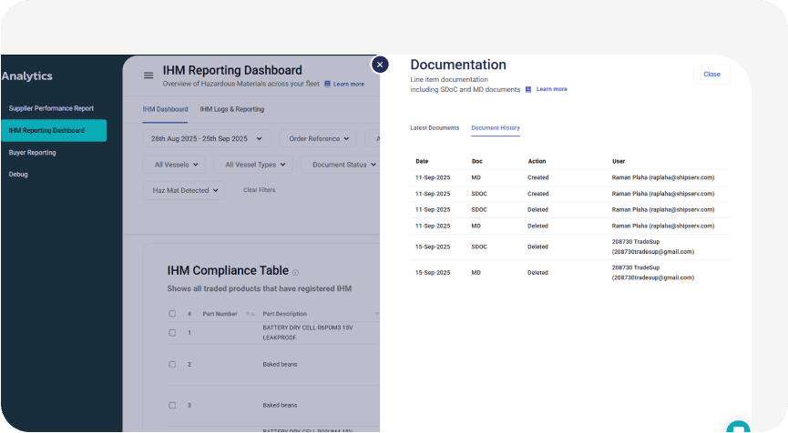Click the book icon next to the dashboard Learn more
This screenshot has height=433, width=788.
[x=327, y=84]
